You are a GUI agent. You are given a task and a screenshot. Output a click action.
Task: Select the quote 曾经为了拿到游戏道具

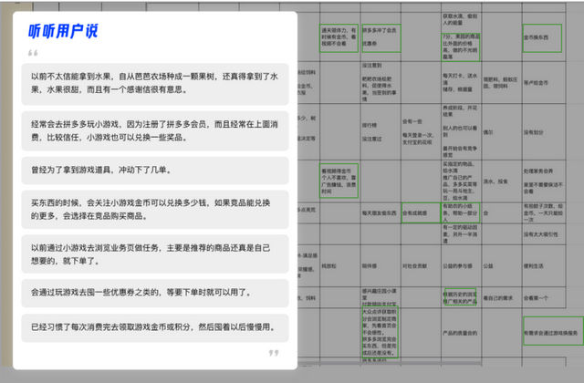[x=155, y=171]
